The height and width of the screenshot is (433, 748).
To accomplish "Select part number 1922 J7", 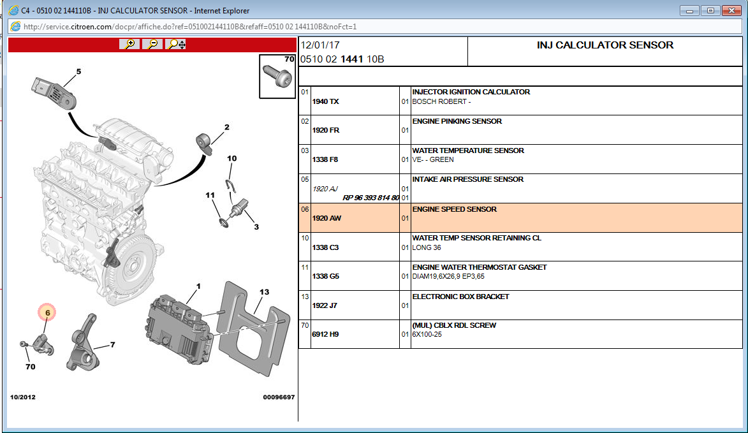I will click(325, 305).
